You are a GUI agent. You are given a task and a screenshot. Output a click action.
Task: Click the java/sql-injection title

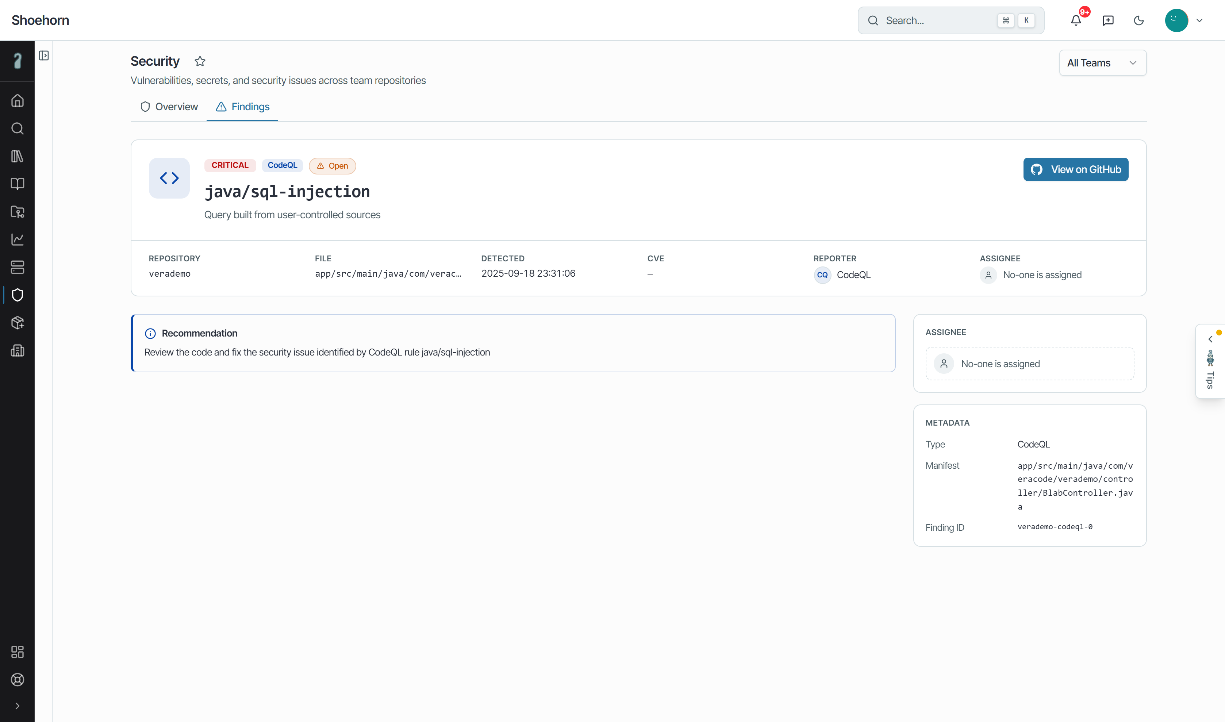(x=287, y=192)
